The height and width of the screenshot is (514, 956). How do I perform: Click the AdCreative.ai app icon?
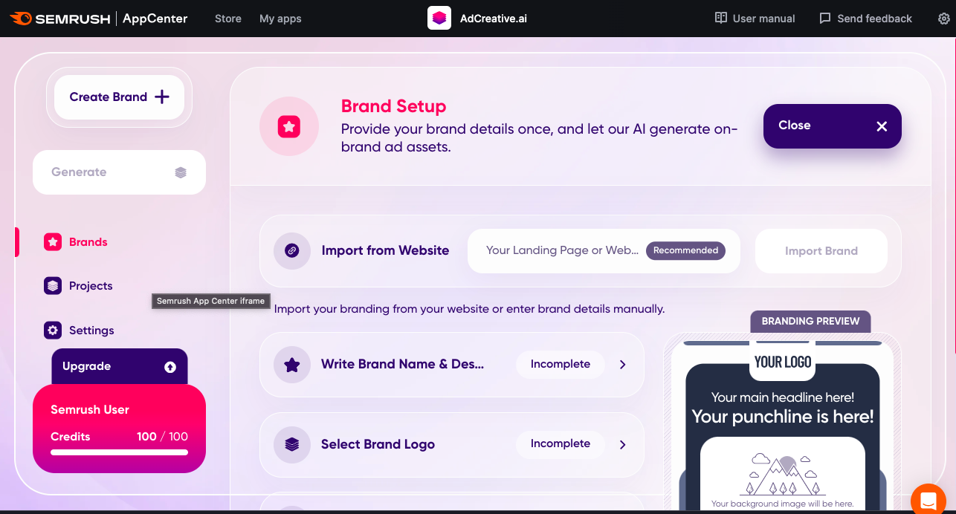(439, 19)
